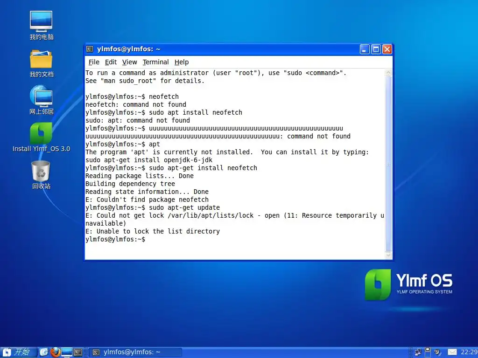
Task: Open the mail envelope tray icon
Action: pyautogui.click(x=452, y=352)
